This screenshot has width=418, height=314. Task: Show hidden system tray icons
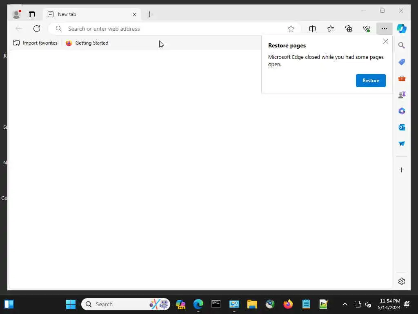(x=345, y=304)
